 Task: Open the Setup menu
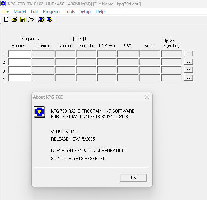tap(85, 11)
